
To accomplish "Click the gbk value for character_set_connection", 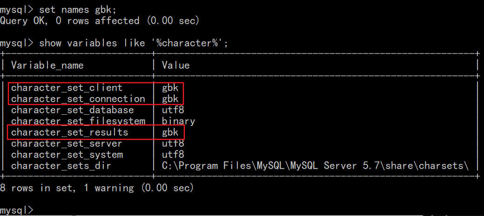I will [170, 99].
